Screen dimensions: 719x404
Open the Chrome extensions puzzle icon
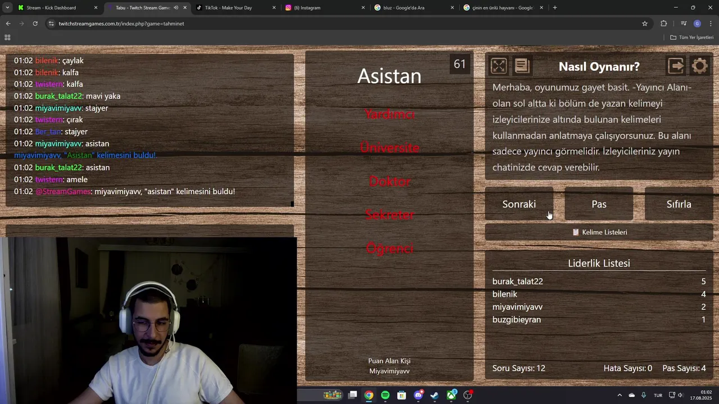(x=664, y=24)
